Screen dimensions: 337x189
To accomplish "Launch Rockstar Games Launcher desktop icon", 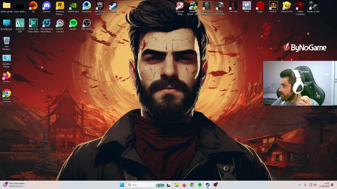I will click(60, 8).
